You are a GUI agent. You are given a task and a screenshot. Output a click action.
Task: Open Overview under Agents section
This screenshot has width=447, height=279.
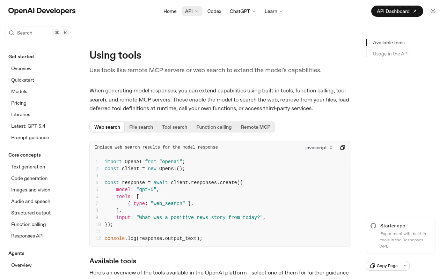click(21, 265)
